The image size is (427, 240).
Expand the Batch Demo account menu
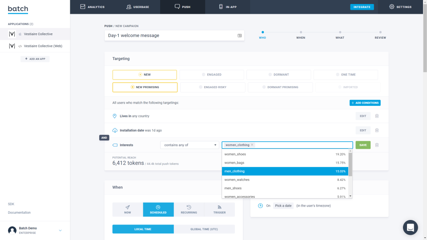pyautogui.click(x=60, y=231)
